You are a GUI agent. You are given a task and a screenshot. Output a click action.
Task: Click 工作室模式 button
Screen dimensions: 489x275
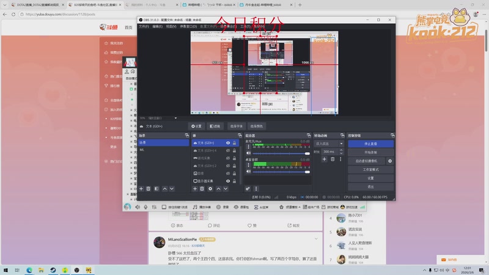370,170
